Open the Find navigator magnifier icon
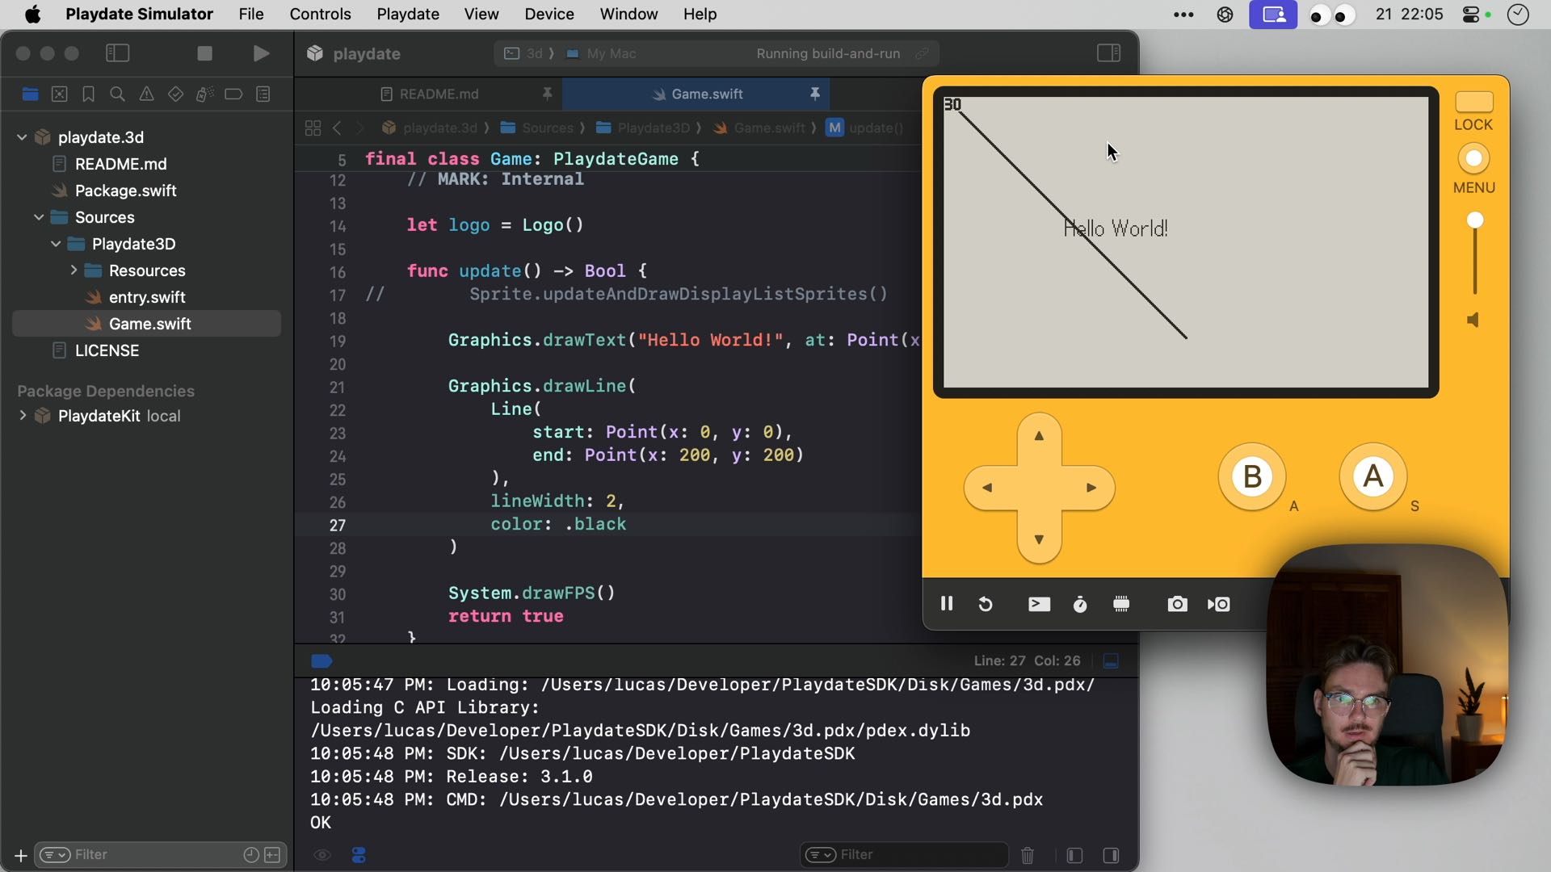The image size is (1551, 872). [x=117, y=94]
